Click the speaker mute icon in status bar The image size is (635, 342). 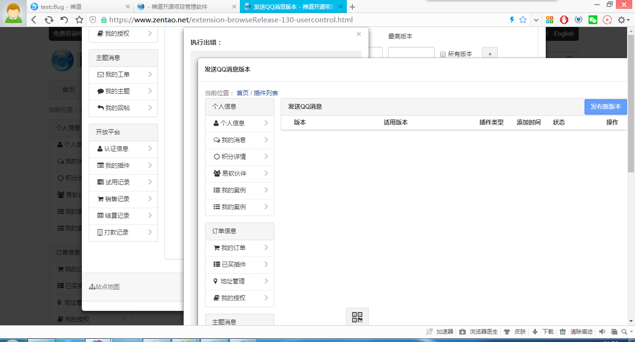[x=602, y=332]
